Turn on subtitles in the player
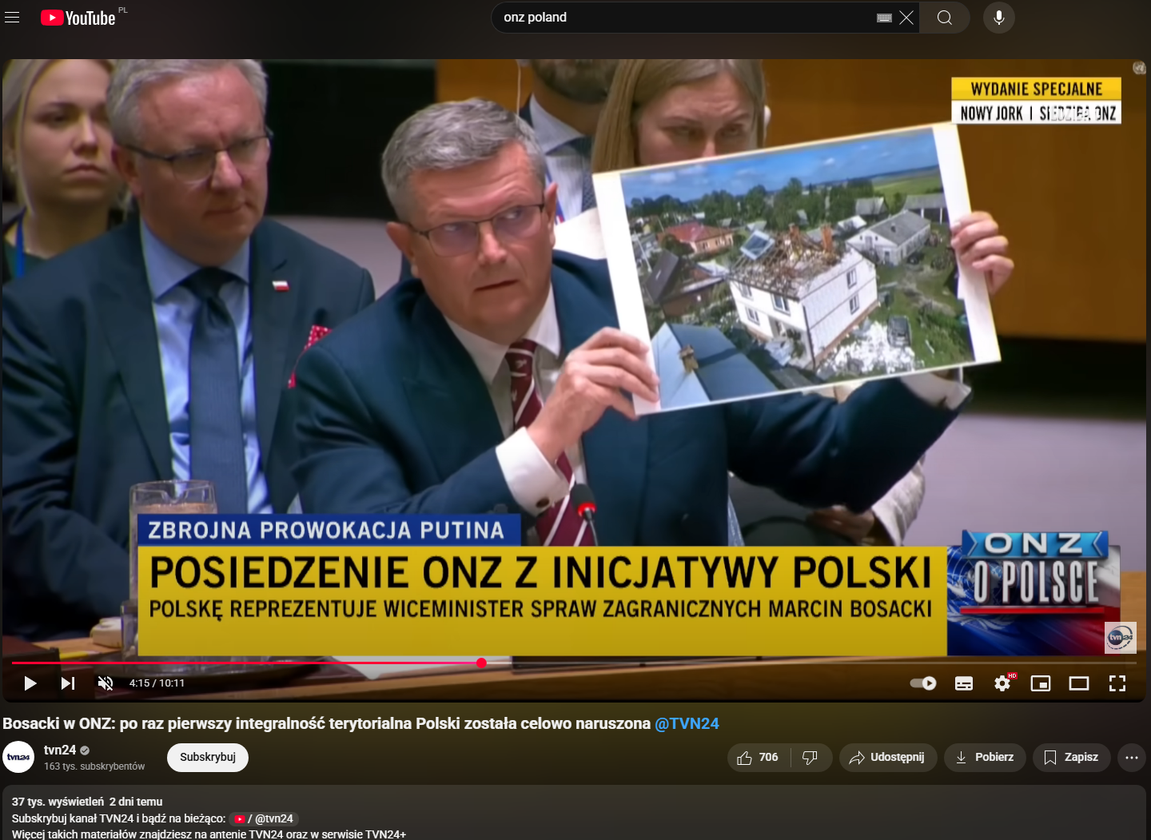This screenshot has height=840, width=1151. 964,683
